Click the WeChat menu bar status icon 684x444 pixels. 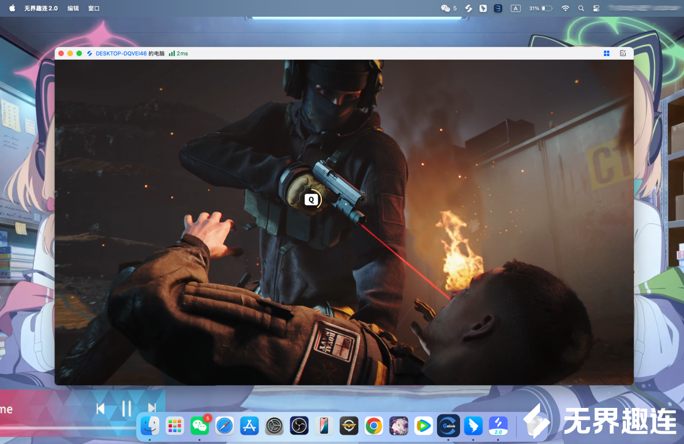click(x=446, y=9)
